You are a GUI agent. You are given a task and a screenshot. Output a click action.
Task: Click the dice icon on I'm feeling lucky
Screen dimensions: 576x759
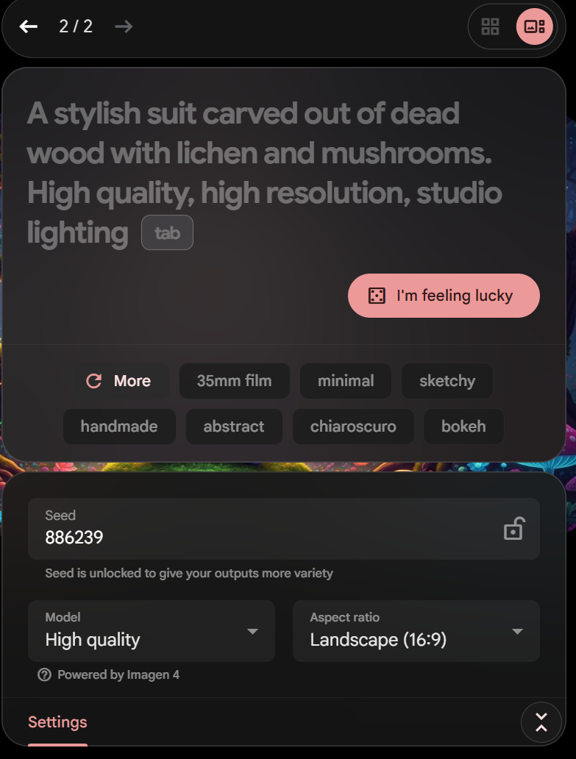(x=377, y=295)
